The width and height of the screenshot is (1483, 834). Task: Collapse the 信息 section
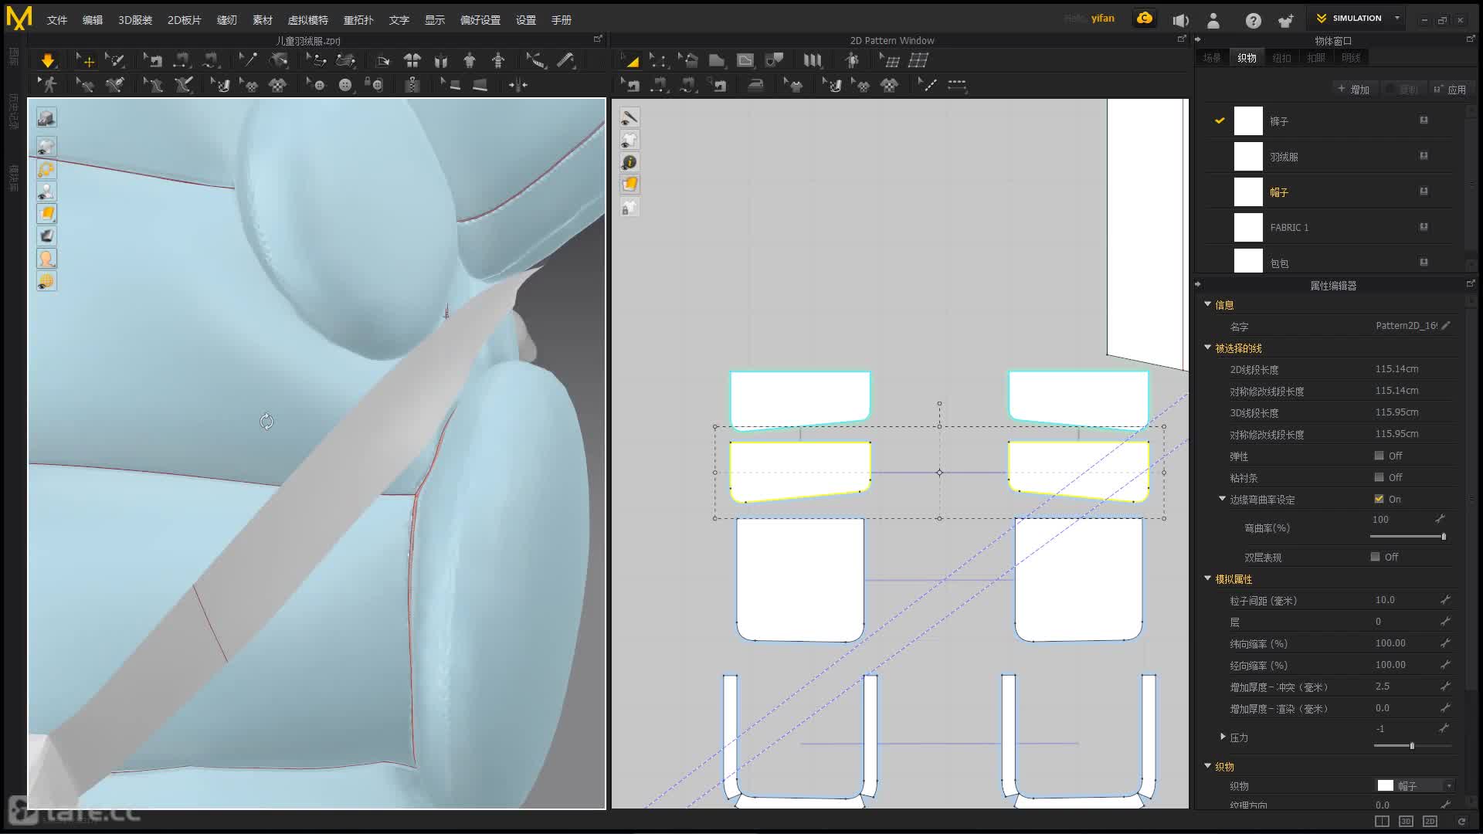[1208, 304]
